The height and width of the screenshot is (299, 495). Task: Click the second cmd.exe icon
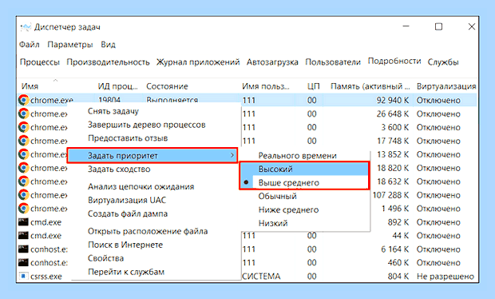tap(23, 236)
